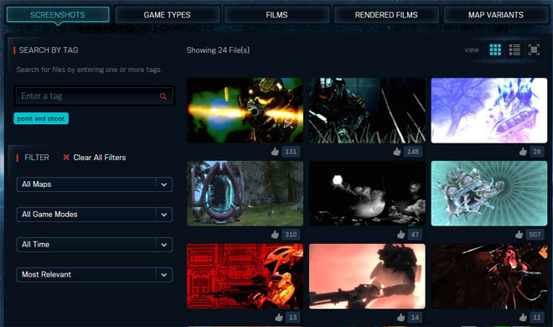Switch to list view icon
This screenshot has height=327, width=553.
click(x=514, y=49)
